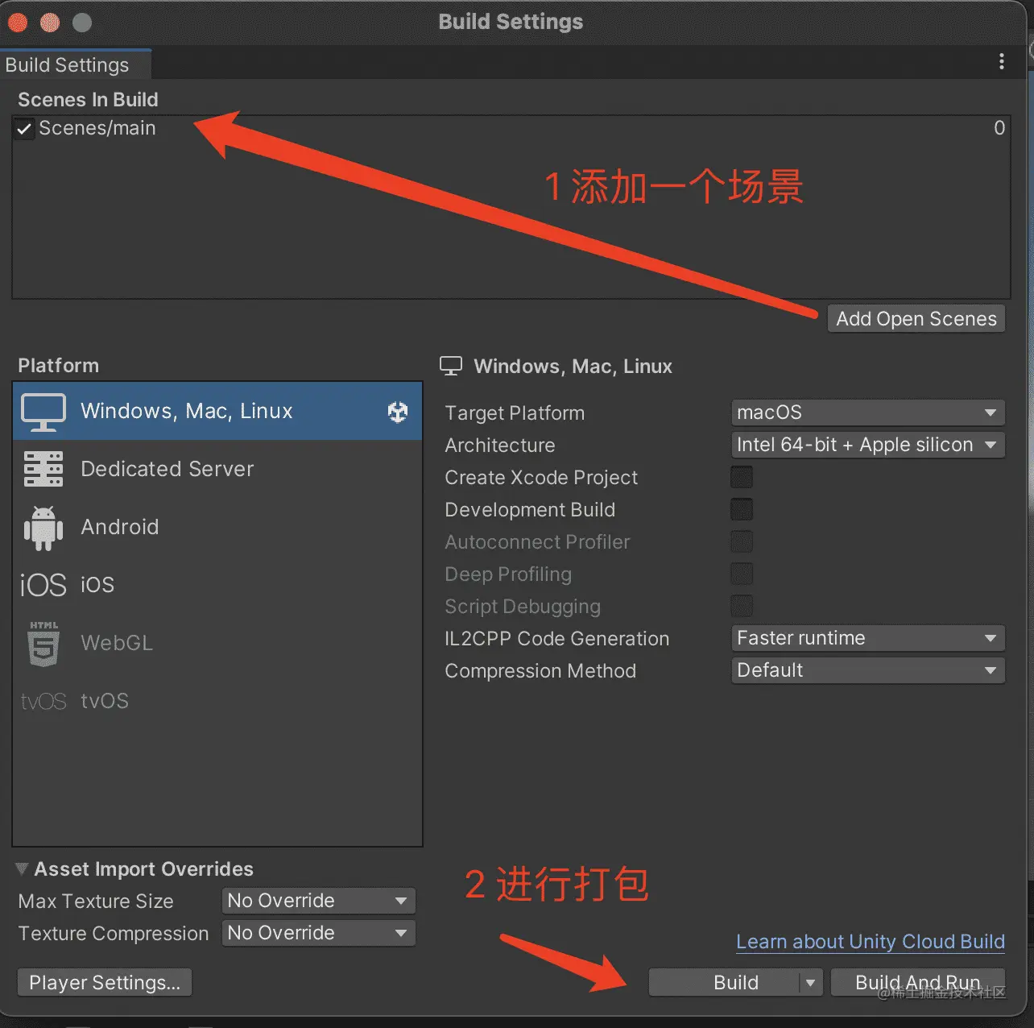The height and width of the screenshot is (1028, 1034).
Task: Click the IL2CPP Code Generation label
Action: (x=557, y=639)
